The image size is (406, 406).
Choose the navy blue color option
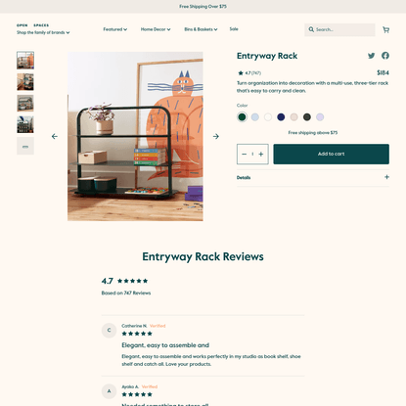pos(281,116)
